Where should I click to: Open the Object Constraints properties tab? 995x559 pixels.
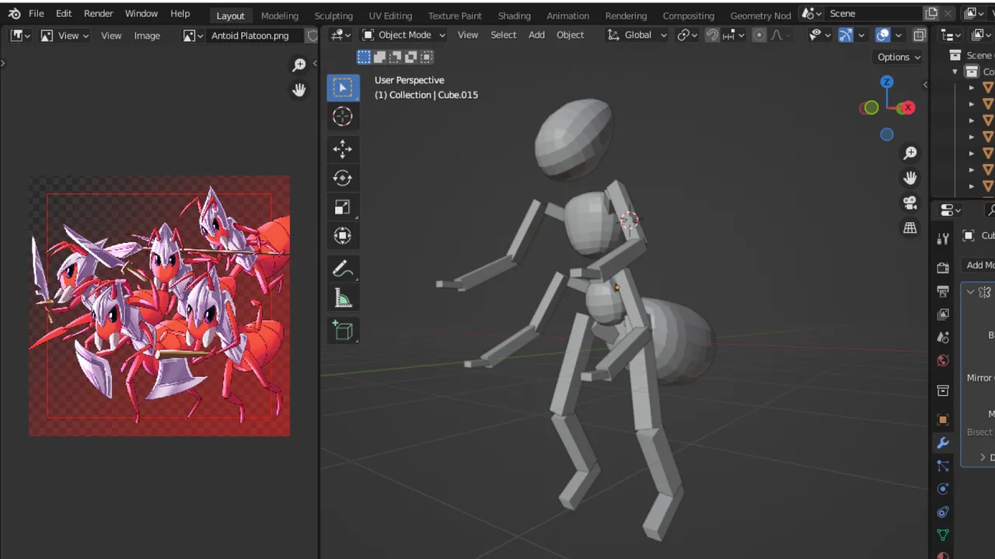(943, 512)
